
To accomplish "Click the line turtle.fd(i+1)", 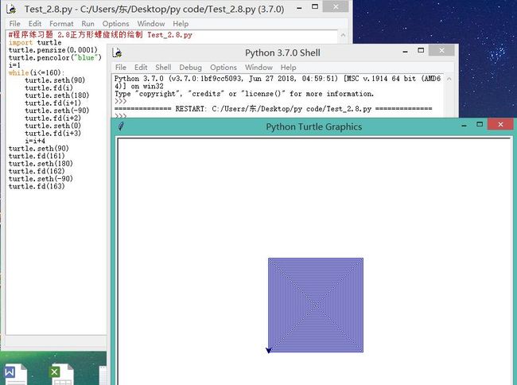I will pyautogui.click(x=52, y=103).
